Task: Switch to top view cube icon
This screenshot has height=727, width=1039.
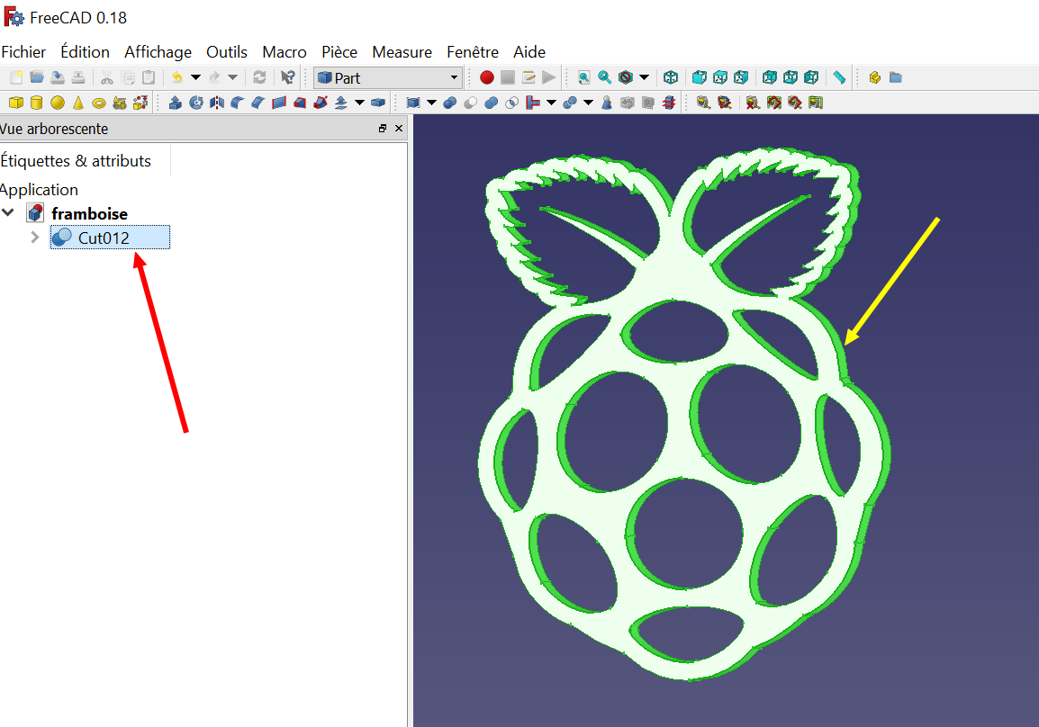Action: pyautogui.click(x=720, y=77)
